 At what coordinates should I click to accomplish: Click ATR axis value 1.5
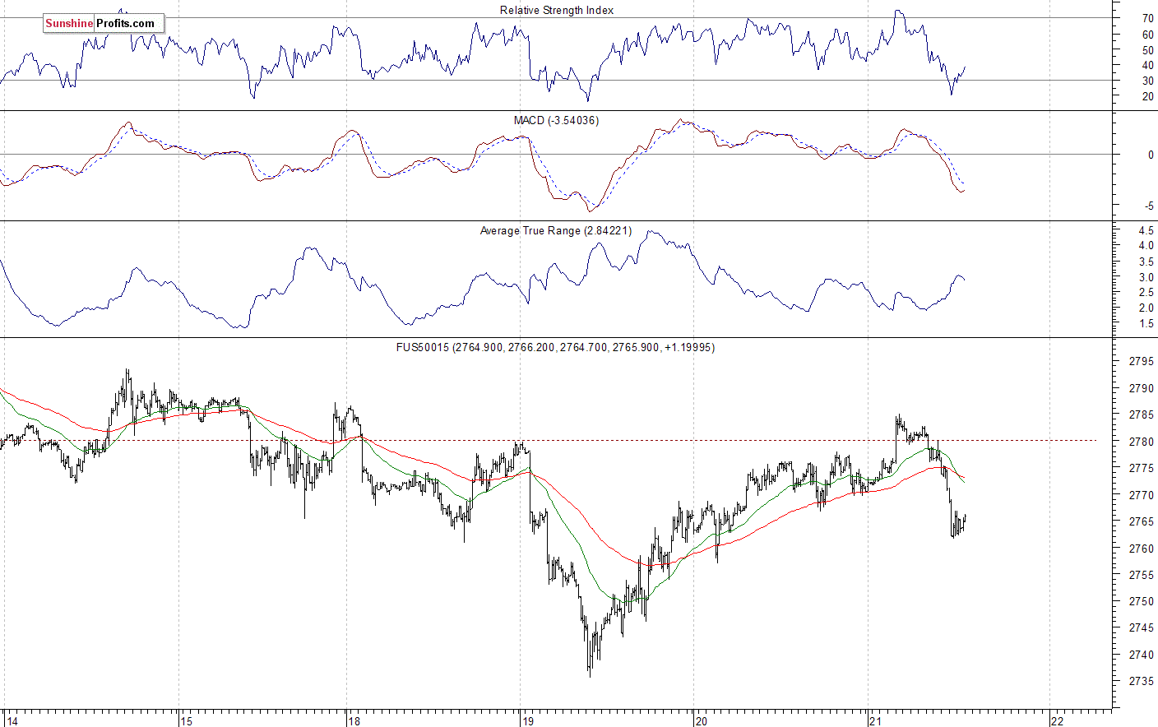pyautogui.click(x=1146, y=324)
